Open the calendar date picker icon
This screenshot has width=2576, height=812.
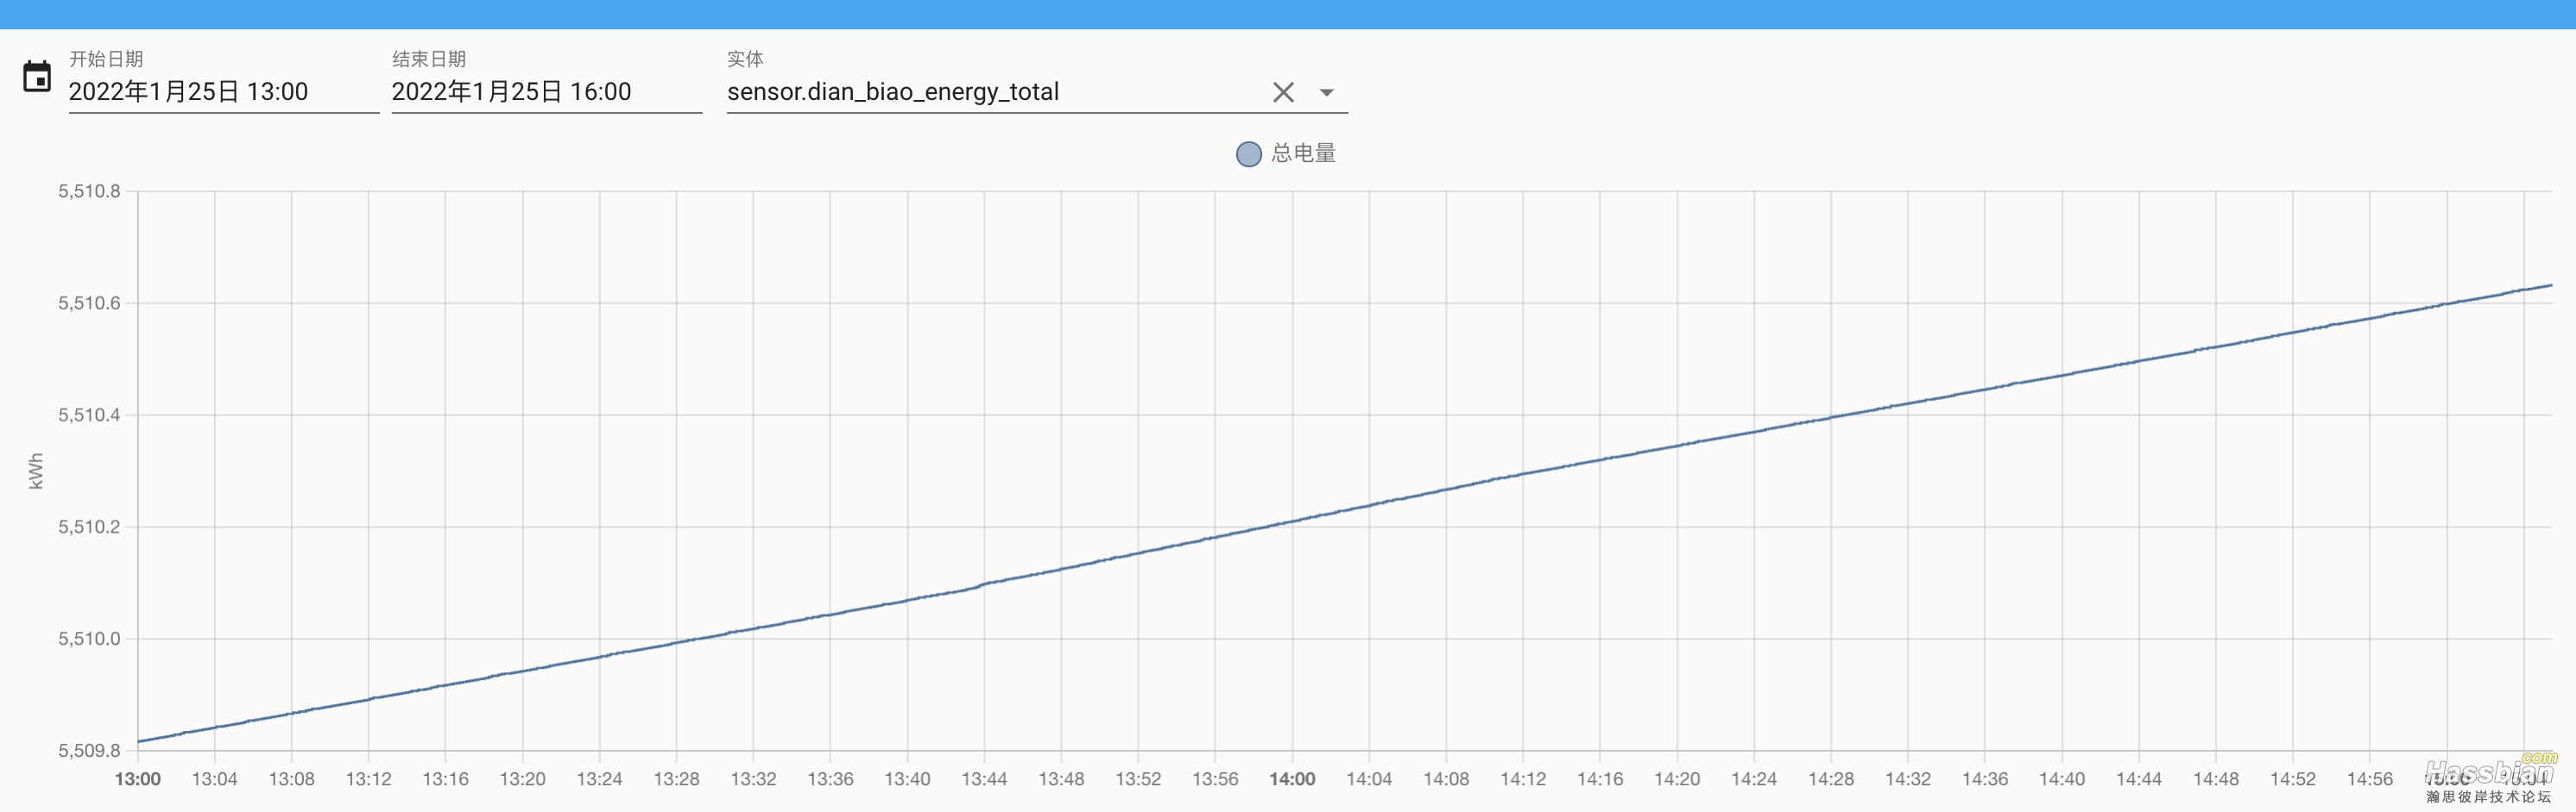point(37,76)
